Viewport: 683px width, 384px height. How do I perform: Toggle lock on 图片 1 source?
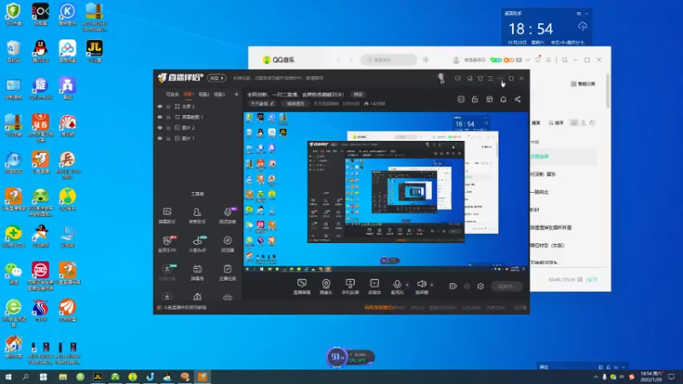point(168,138)
